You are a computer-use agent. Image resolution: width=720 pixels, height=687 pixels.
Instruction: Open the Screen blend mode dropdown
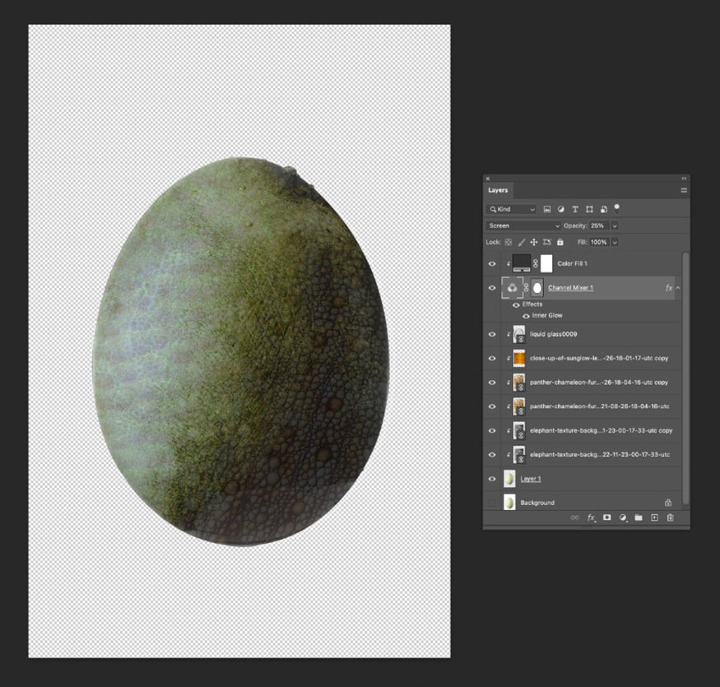[523, 226]
